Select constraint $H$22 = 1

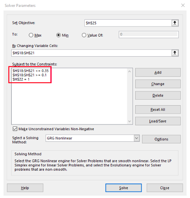pyautogui.click(x=21, y=79)
